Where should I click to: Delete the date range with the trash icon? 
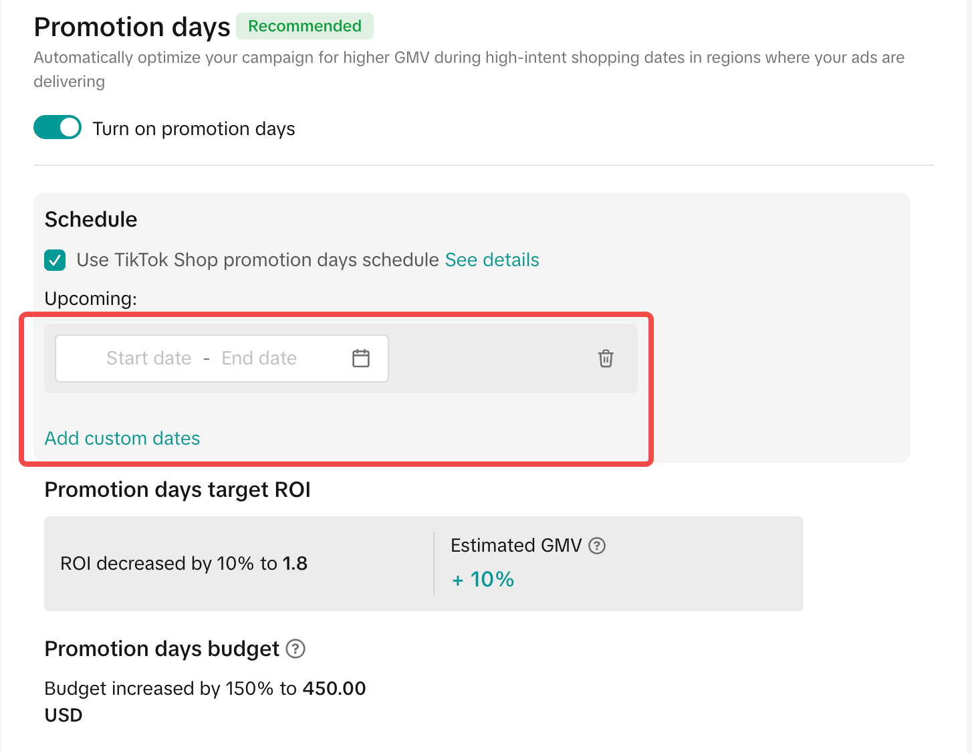click(x=606, y=358)
